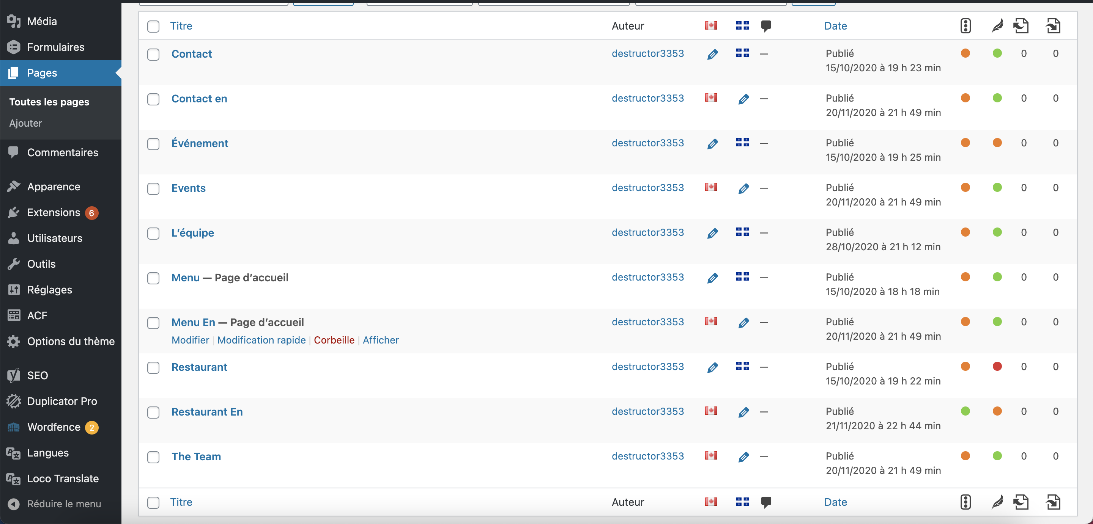The image size is (1093, 524).
Task: Open Loco Translate from the sidebar
Action: (x=63, y=478)
